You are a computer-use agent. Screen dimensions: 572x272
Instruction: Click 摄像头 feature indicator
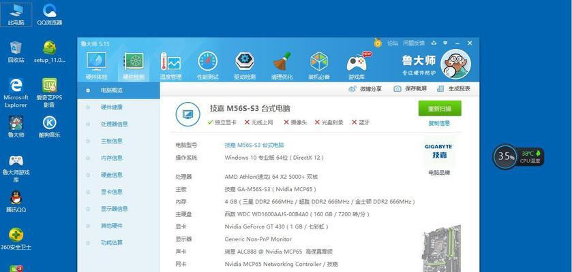click(x=295, y=122)
